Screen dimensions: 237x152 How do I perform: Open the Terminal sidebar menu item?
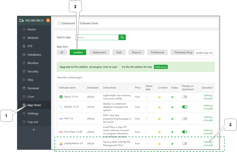(x=33, y=88)
